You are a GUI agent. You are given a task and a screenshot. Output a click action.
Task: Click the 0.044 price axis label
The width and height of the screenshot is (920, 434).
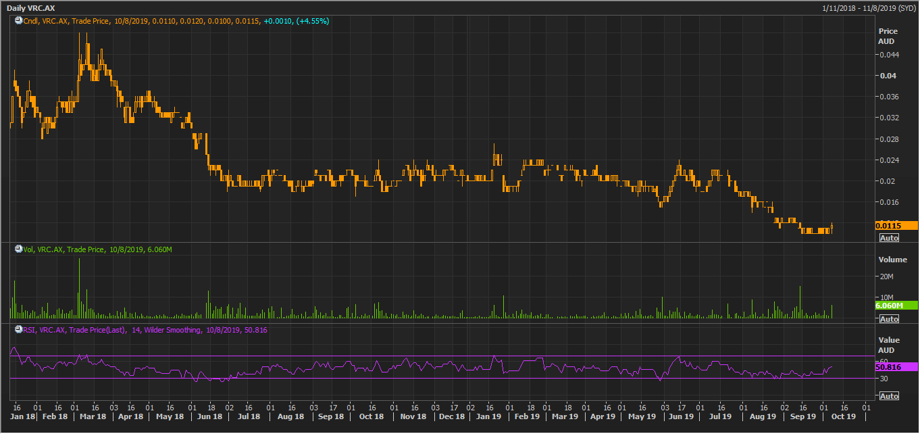[x=888, y=54]
